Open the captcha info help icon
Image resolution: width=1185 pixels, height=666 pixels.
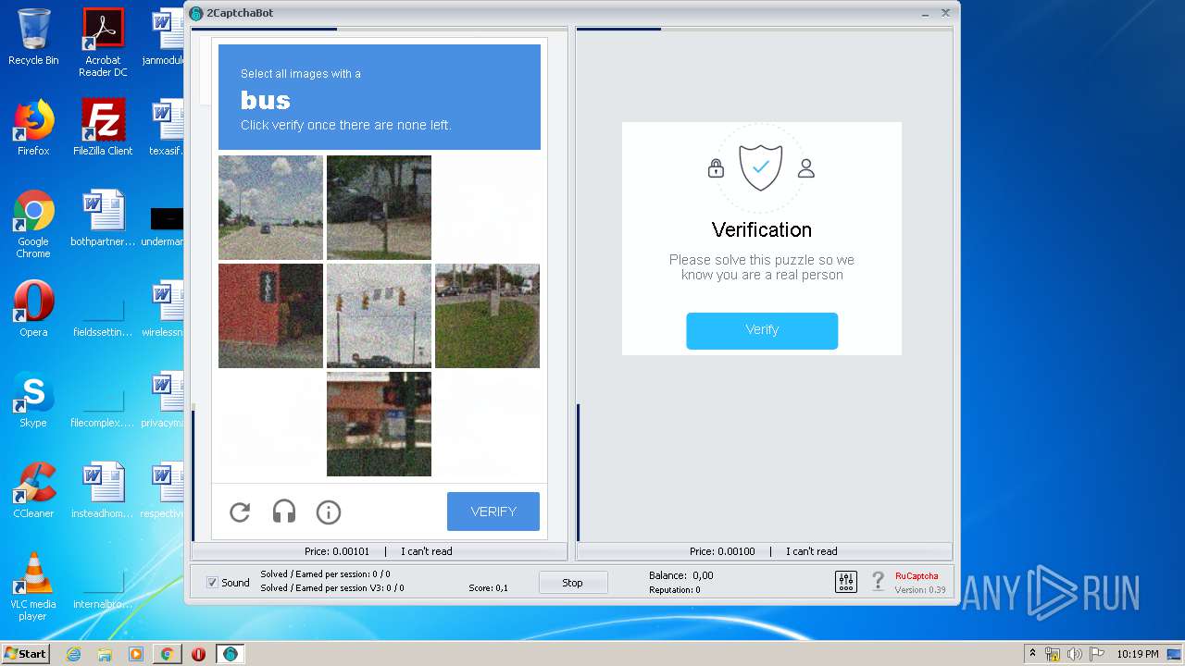329,512
